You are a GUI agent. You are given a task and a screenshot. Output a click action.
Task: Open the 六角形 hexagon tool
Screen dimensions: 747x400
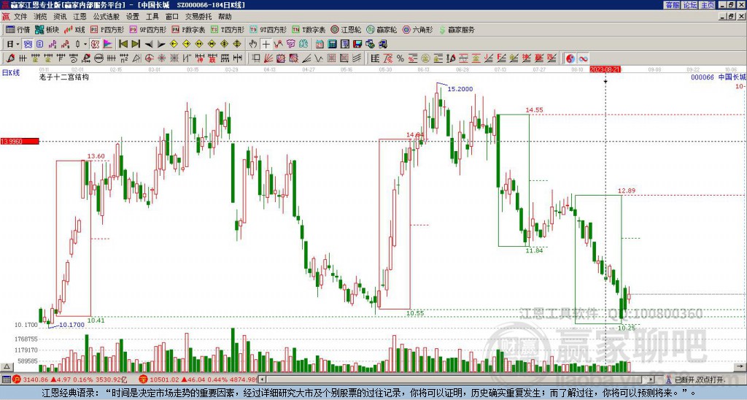tap(417, 29)
